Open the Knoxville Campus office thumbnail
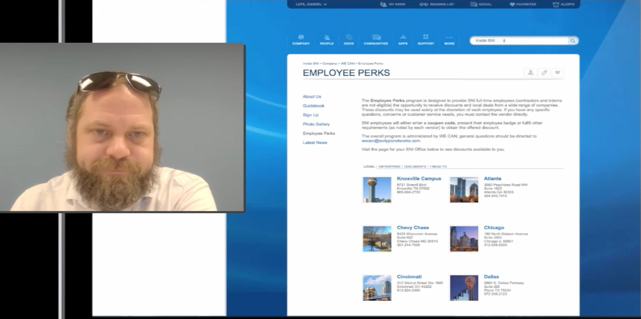The width and height of the screenshot is (641, 319). pos(377,190)
